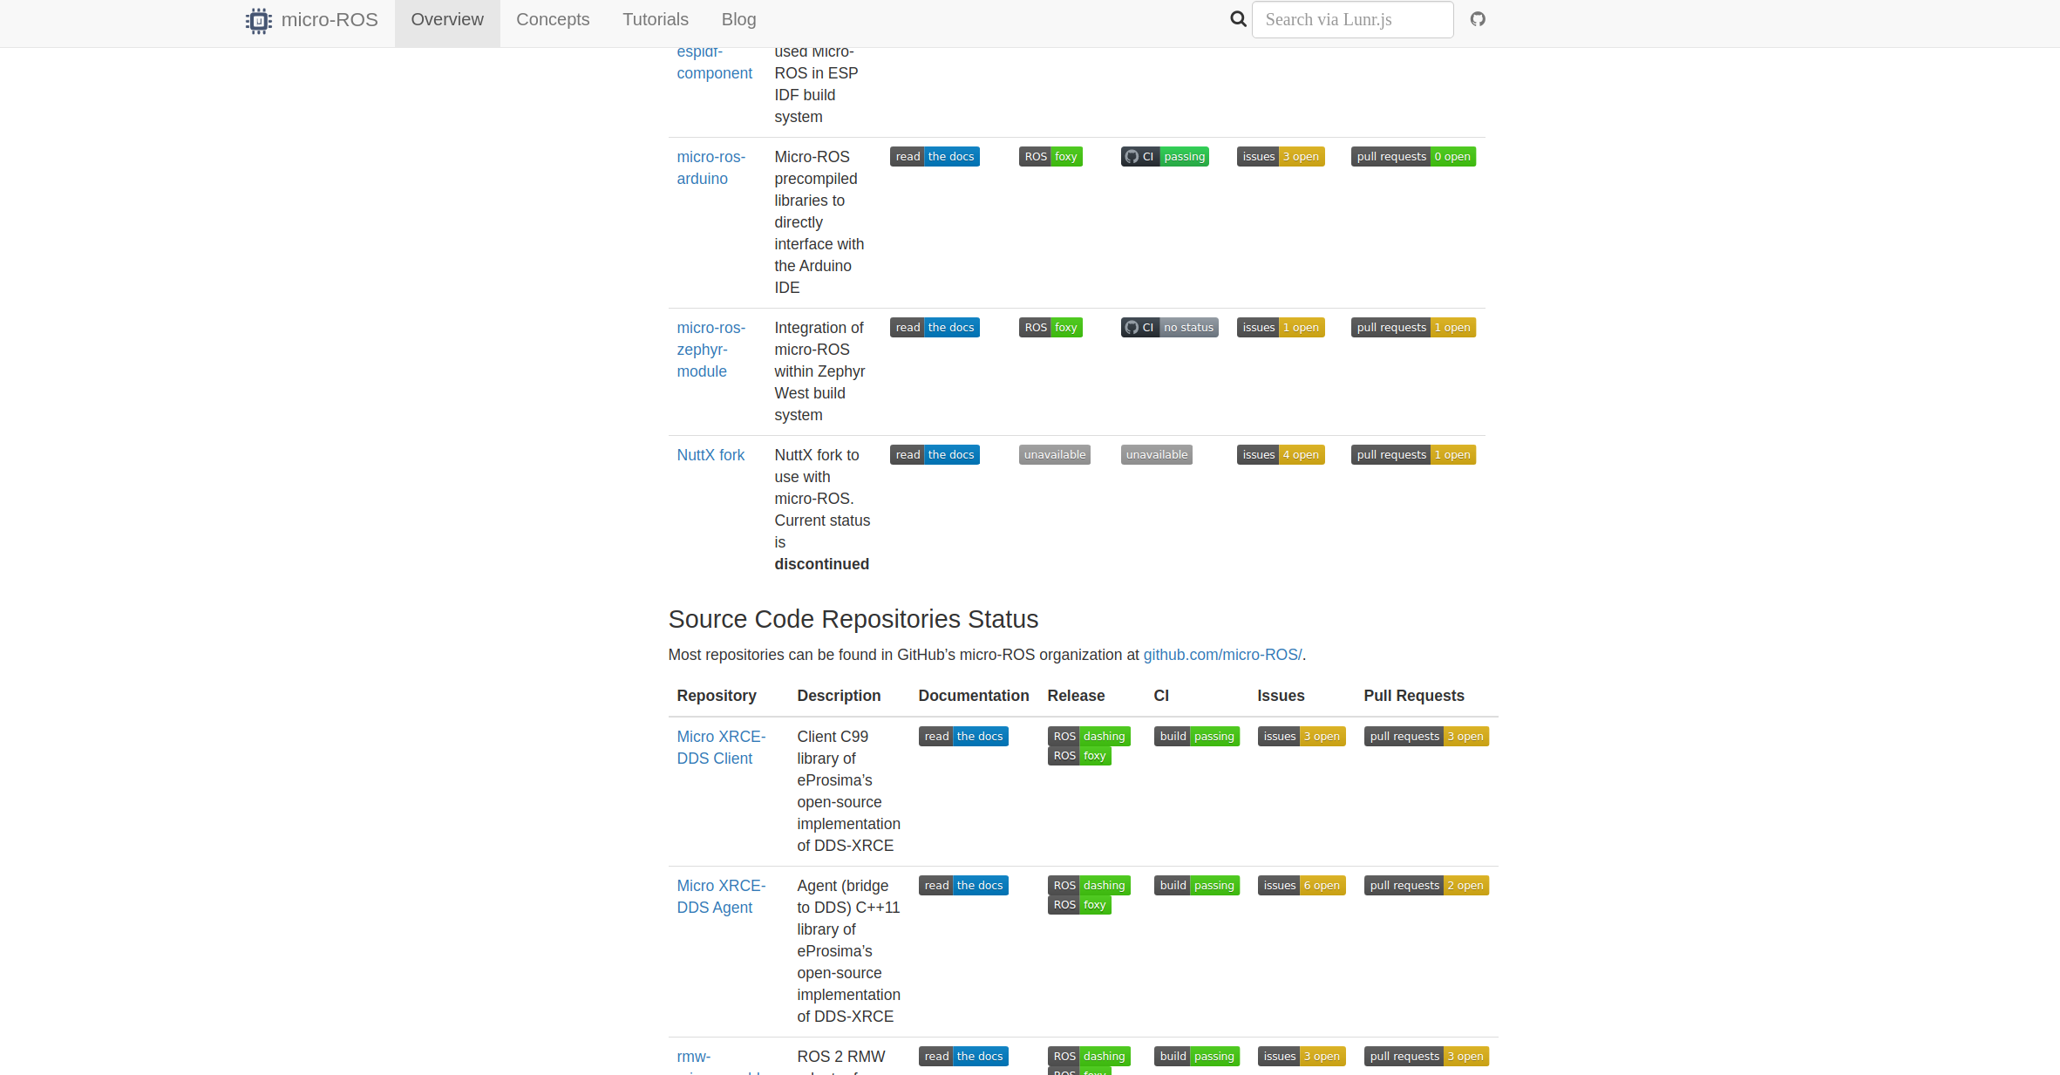This screenshot has height=1075, width=2060.
Task: Select the Overview tab
Action: pyautogui.click(x=447, y=19)
